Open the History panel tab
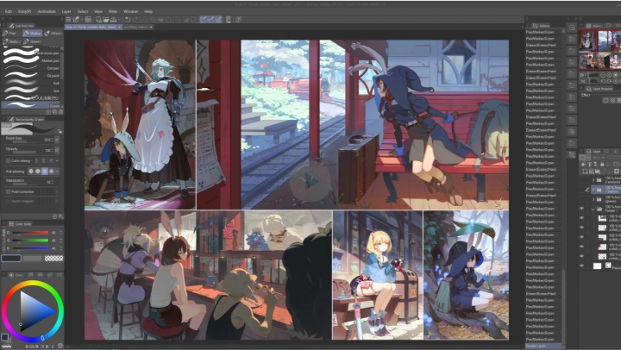This screenshot has width=621, height=350. tap(541, 26)
